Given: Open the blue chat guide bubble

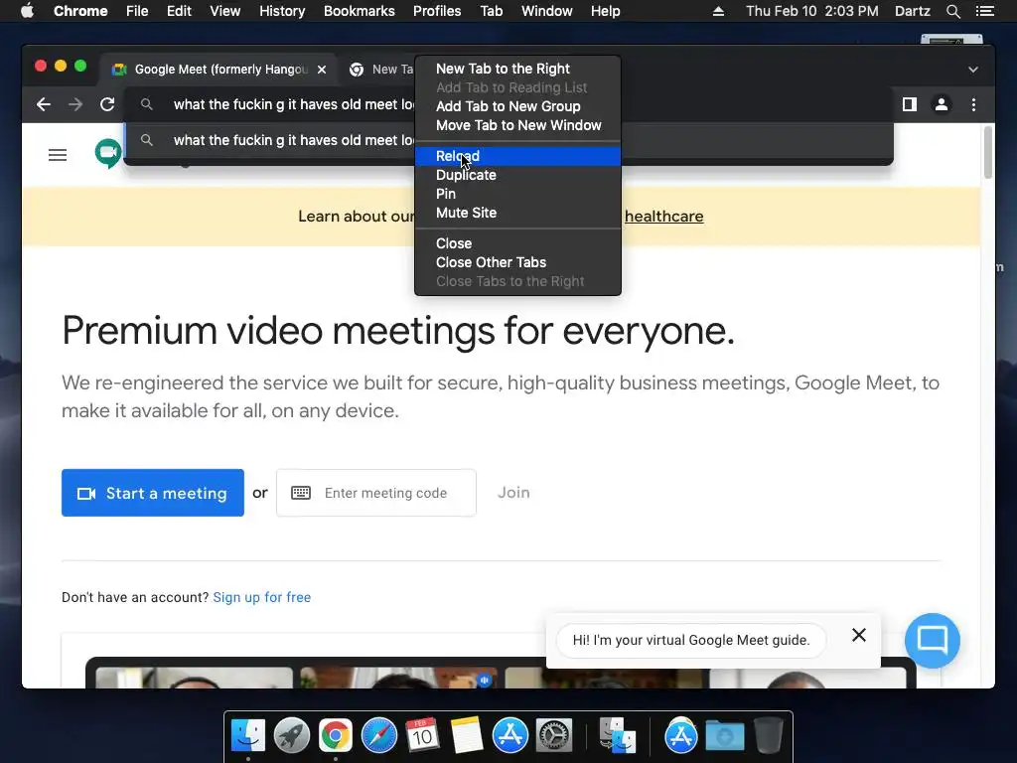Looking at the screenshot, I should coord(932,641).
